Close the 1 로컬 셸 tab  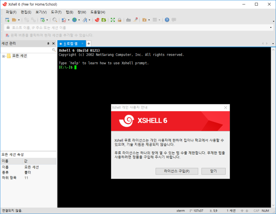click(x=82, y=43)
